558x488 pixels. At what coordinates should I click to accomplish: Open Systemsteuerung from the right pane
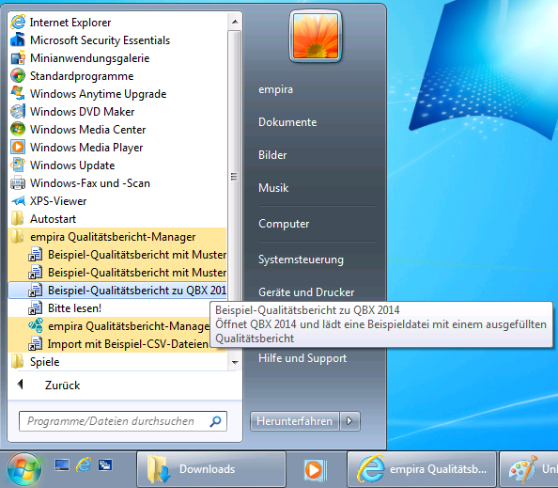pyautogui.click(x=301, y=260)
